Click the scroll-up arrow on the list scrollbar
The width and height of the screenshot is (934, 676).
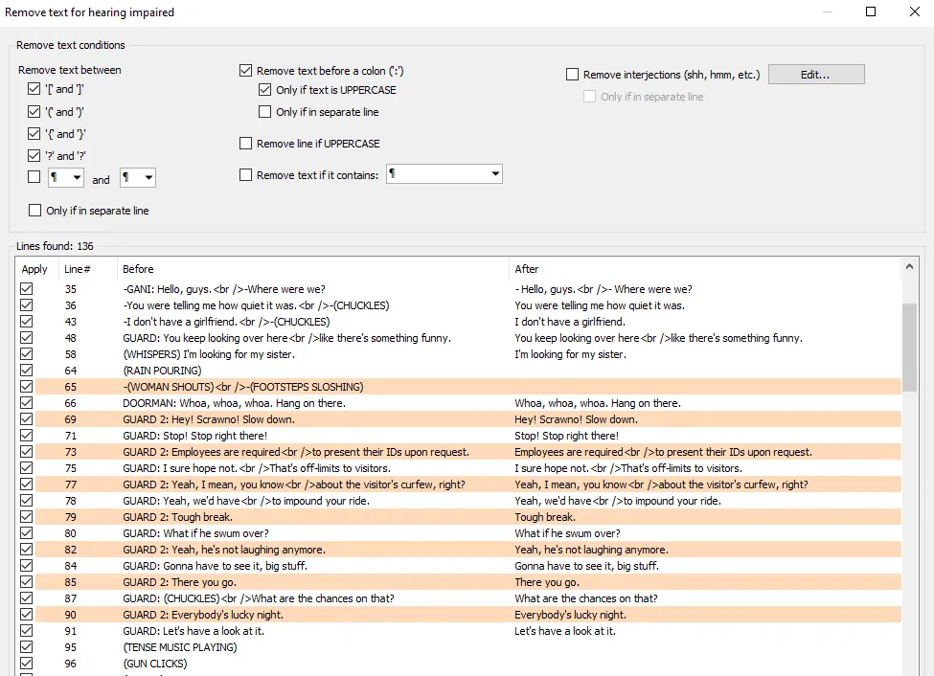(x=911, y=264)
